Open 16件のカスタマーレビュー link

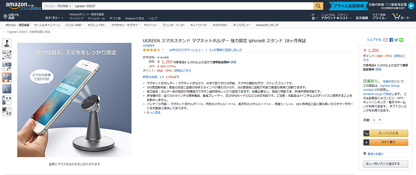point(186,50)
